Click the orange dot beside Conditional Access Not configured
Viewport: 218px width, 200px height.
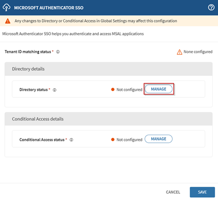pos(113,139)
